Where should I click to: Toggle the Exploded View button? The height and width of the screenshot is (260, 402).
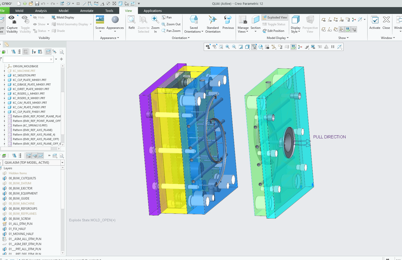[275, 17]
